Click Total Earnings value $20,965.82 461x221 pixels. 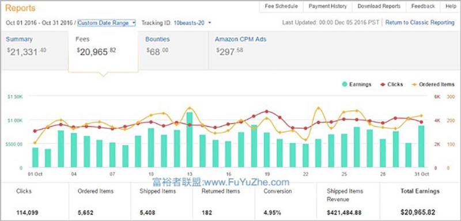pos(418,212)
